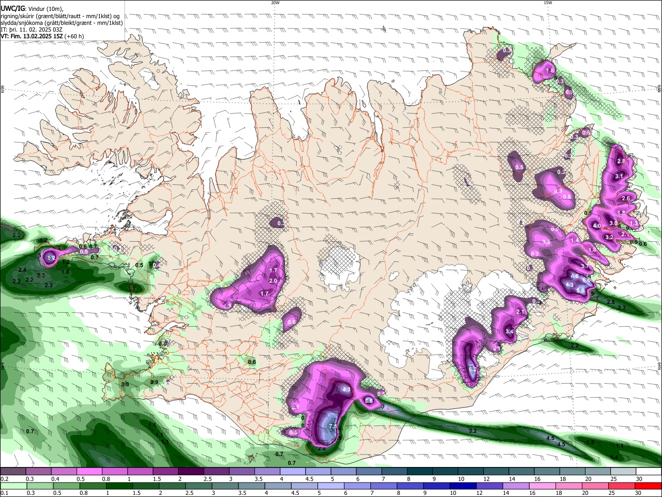Click the pale green 0.1 mm rain swatch
Viewport: 662px width, 497px height.
click(x=13, y=486)
